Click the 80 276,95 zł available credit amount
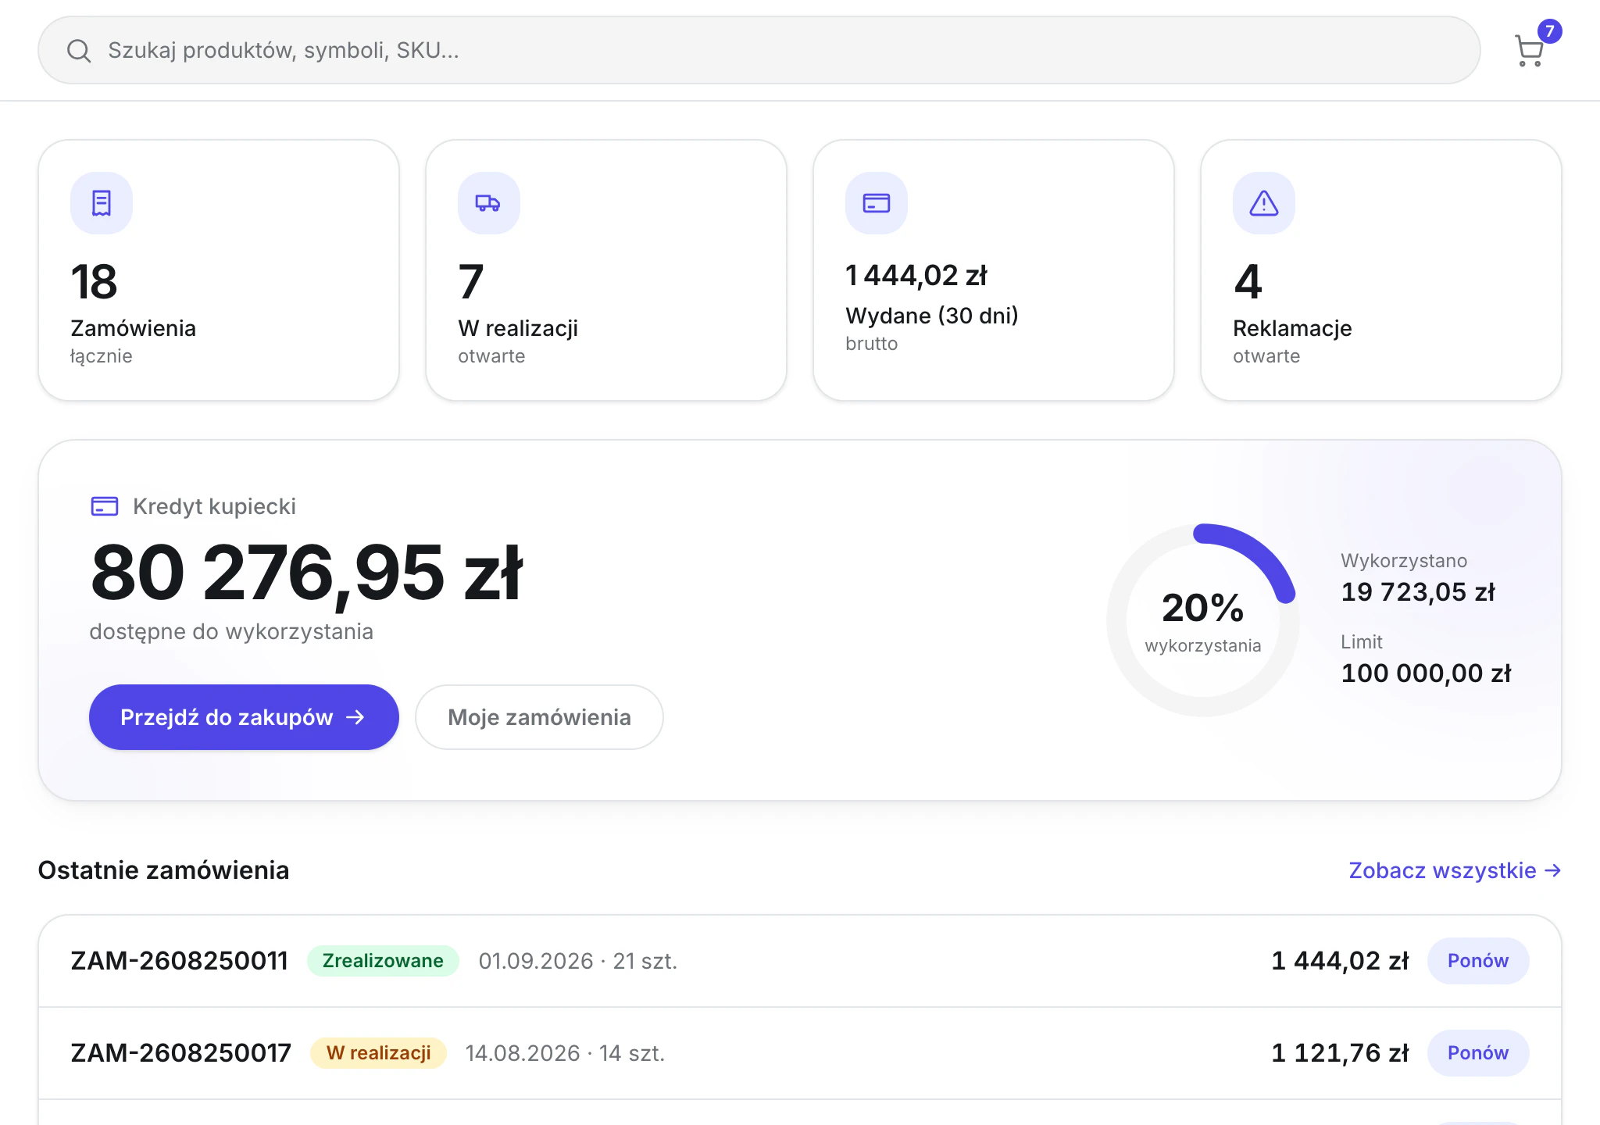Viewport: 1600px width, 1125px height. click(306, 573)
